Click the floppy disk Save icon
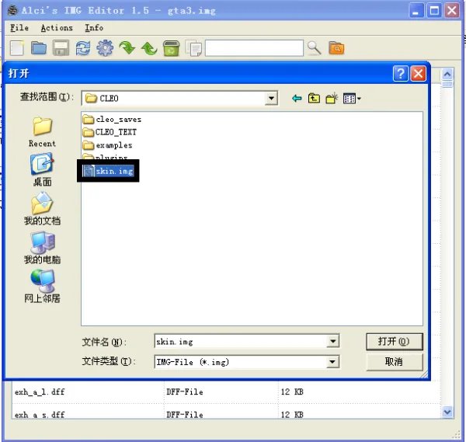This screenshot has width=466, height=442. [61, 48]
